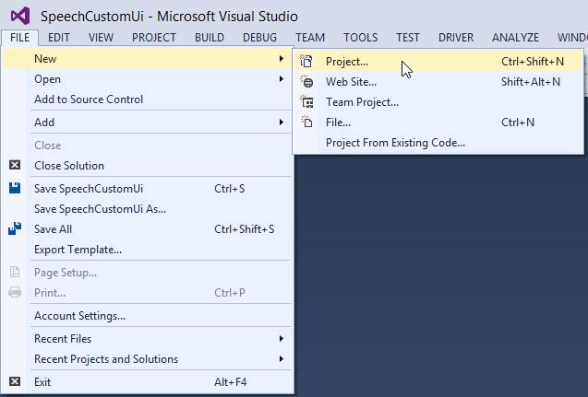Expand the Add submenu arrow
The width and height of the screenshot is (588, 397).
pos(282,123)
